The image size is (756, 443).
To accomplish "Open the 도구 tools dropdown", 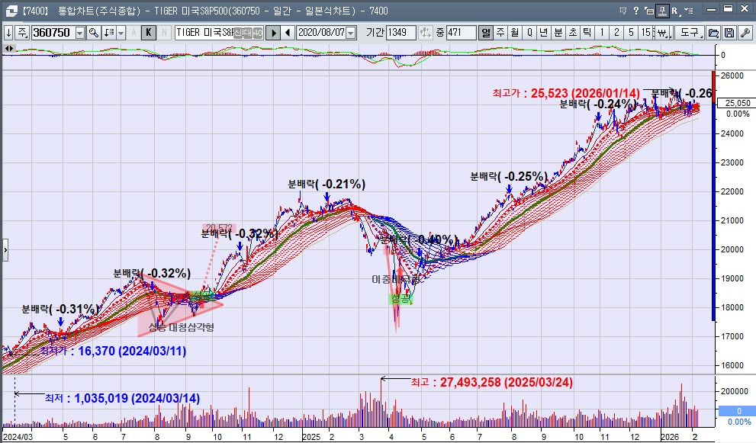I will pos(690,33).
